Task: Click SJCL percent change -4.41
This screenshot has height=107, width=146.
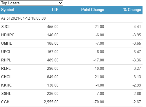Action: tap(137, 27)
